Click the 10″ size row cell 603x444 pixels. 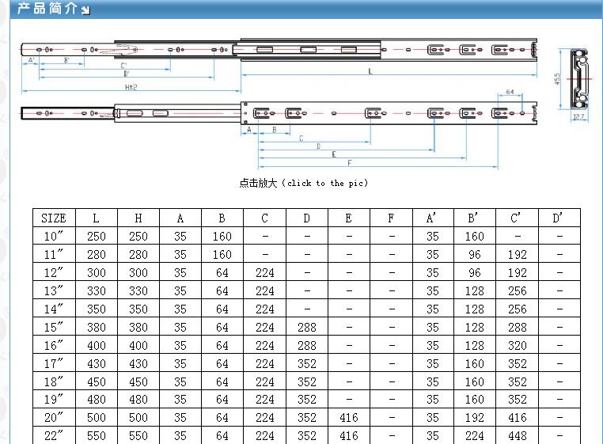[54, 236]
